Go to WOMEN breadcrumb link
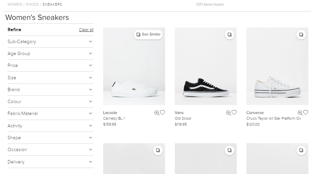This screenshot has height=174, width=311. tap(15, 4)
